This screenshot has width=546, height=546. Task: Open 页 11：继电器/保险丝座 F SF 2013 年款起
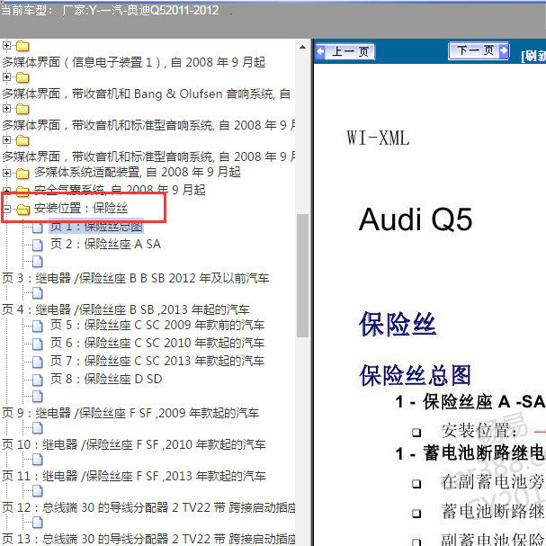pyautogui.click(x=134, y=476)
